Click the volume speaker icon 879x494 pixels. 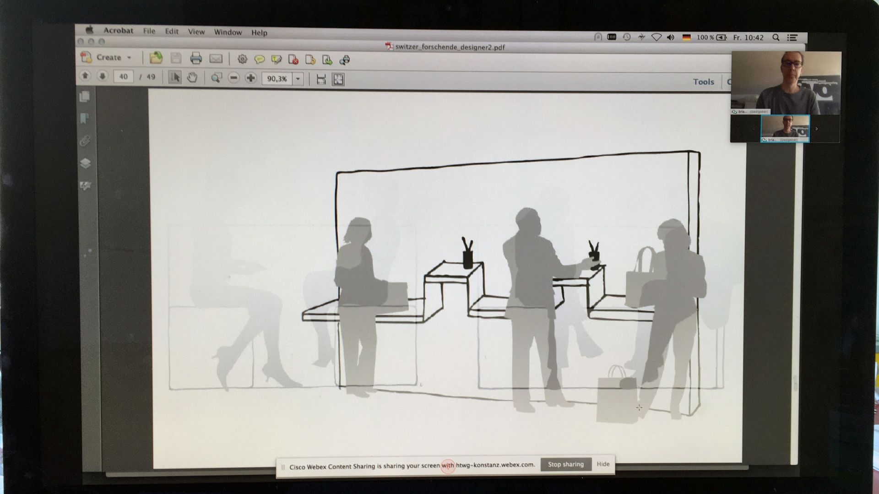[671, 38]
